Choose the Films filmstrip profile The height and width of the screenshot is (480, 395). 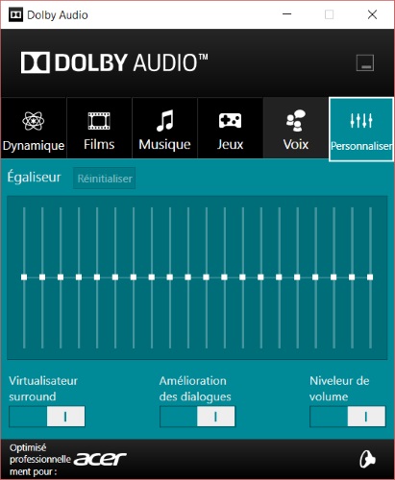pyautogui.click(x=99, y=128)
